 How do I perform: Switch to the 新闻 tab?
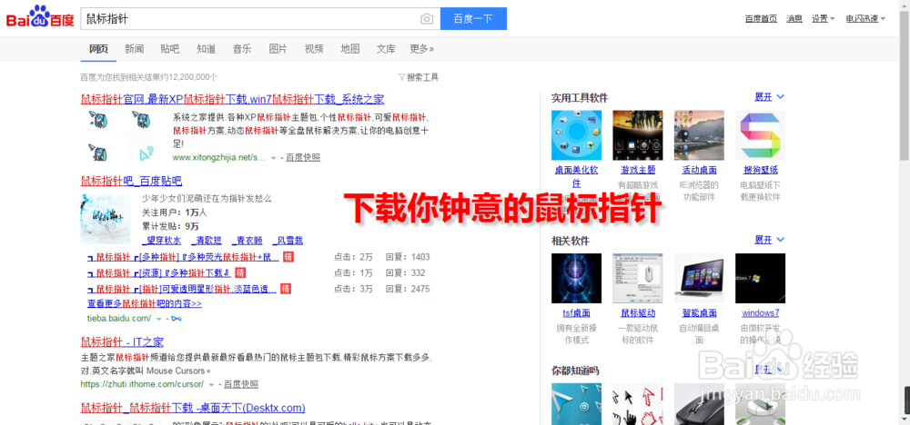click(134, 49)
